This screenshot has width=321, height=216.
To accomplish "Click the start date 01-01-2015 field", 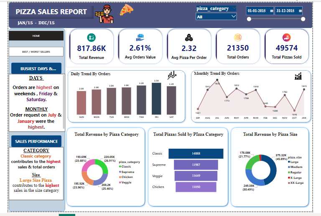I will point(257,11).
